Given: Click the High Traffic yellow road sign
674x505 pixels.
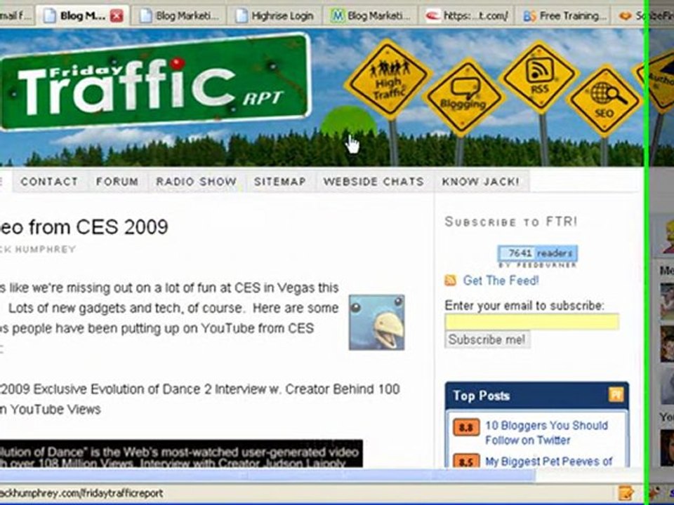Looking at the screenshot, I should pos(388,79).
